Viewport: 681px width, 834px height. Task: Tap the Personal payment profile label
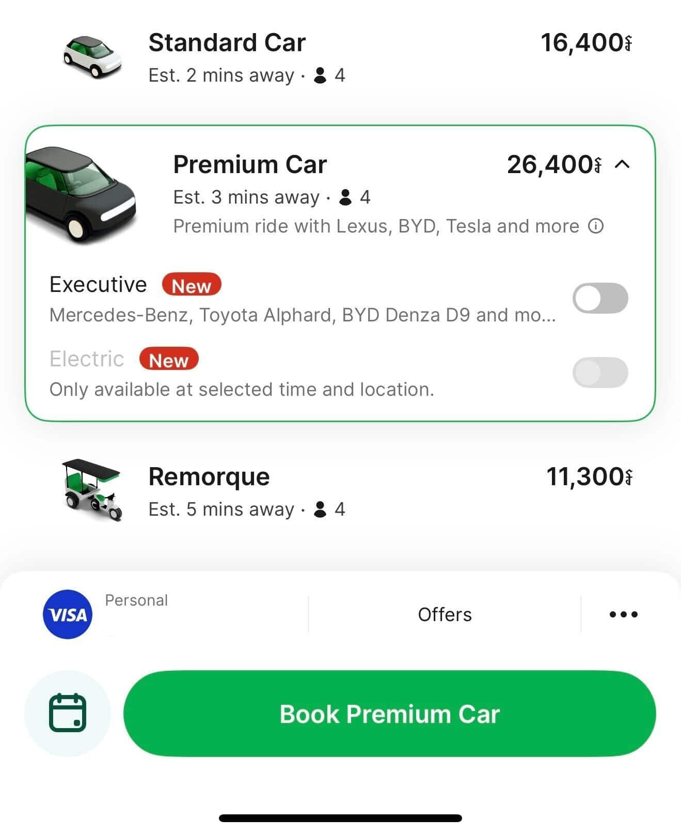click(136, 600)
